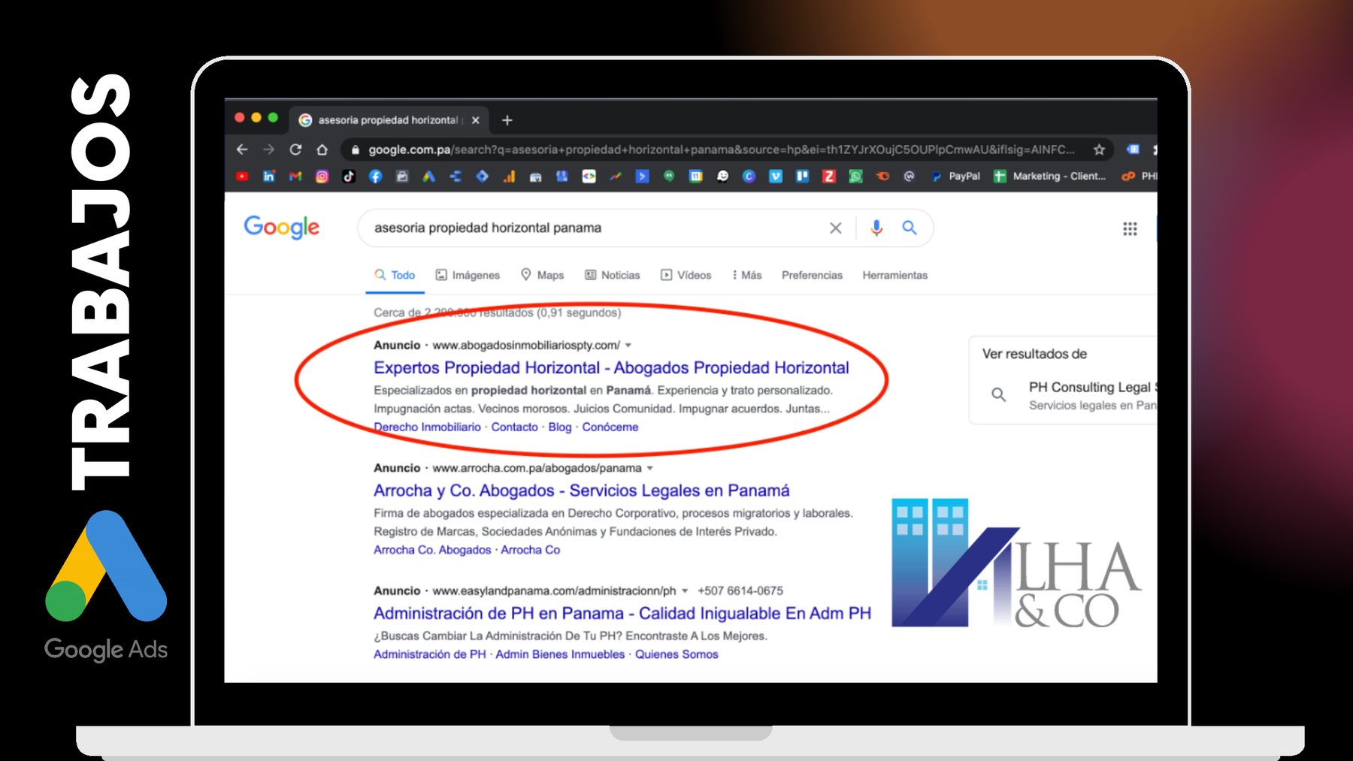The height and width of the screenshot is (761, 1353).
Task: Go back with the browser back arrow
Action: tap(242, 149)
